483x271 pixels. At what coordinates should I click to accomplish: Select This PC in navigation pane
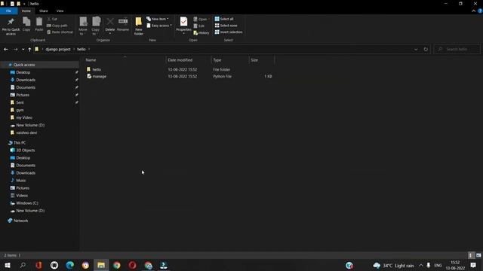click(x=20, y=142)
